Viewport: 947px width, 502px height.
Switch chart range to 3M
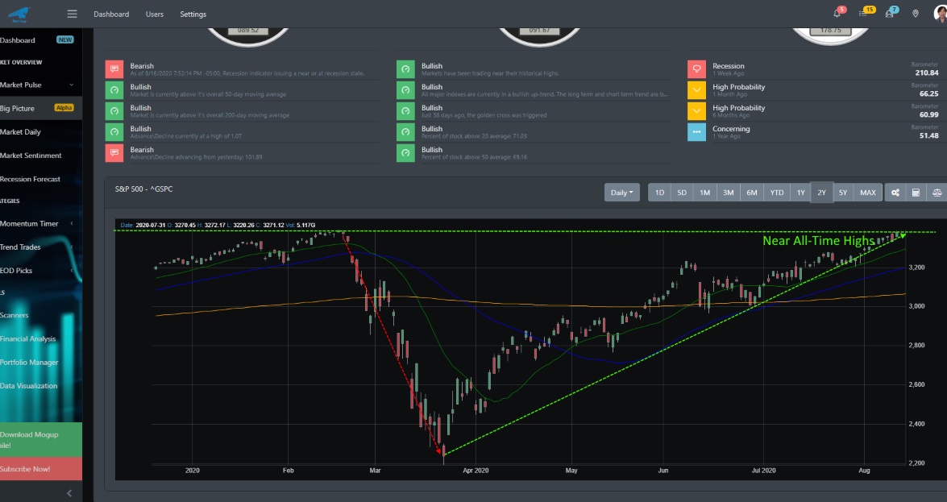click(729, 193)
